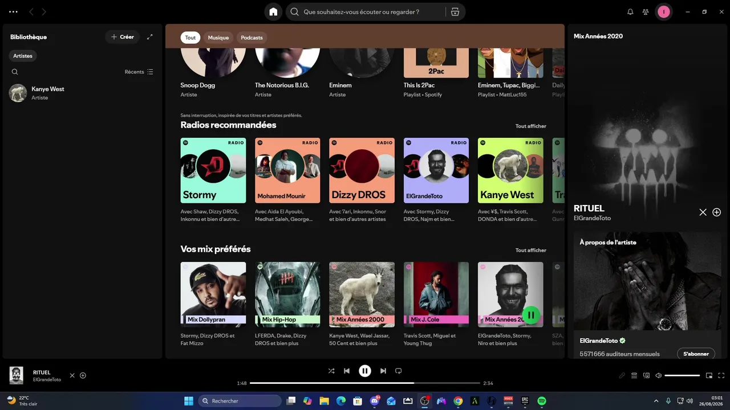
Task: Open Kanye West artist in the library
Action: [x=83, y=93]
